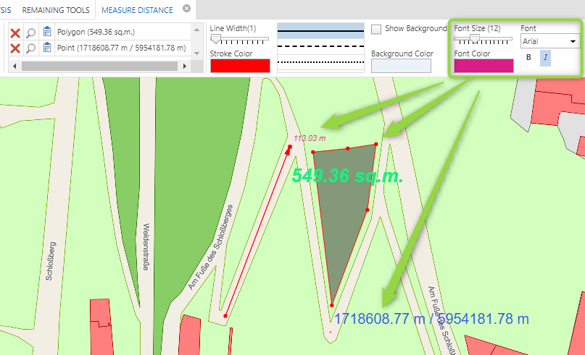Close the Measure Distance tab

pyautogui.click(x=187, y=9)
